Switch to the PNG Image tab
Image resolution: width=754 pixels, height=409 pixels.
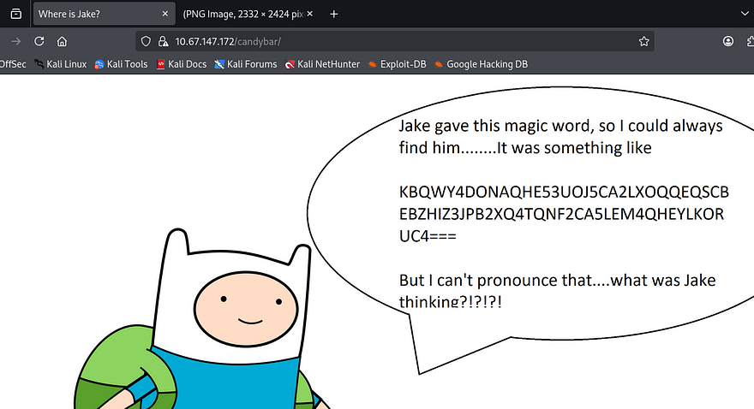pos(248,14)
